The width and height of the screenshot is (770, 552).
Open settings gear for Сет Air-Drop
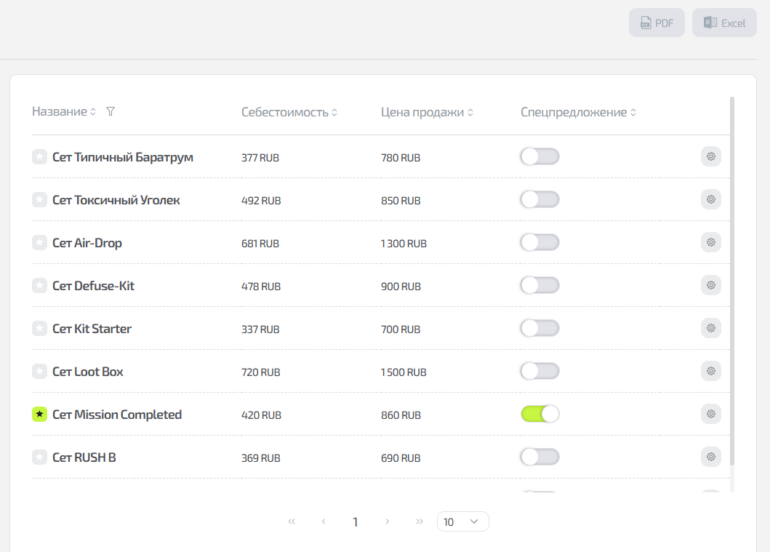click(710, 242)
